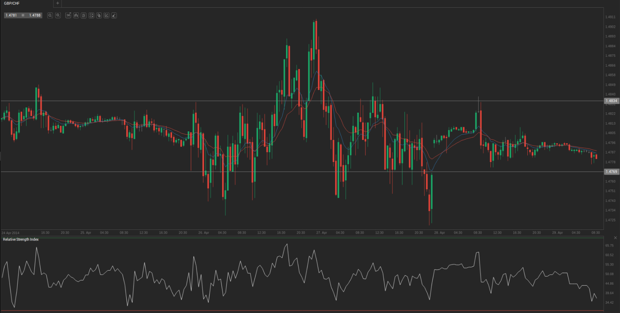Click the 1.4781 sell price
Image resolution: width=620 pixels, height=313 pixels.
tap(11, 15)
